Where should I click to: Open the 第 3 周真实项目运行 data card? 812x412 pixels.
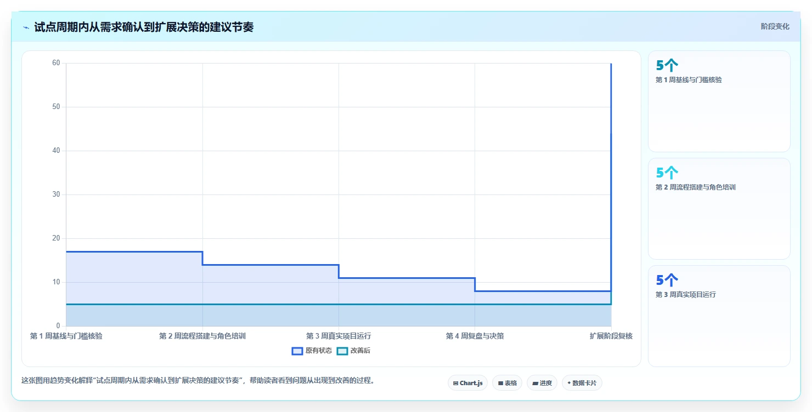(x=719, y=316)
